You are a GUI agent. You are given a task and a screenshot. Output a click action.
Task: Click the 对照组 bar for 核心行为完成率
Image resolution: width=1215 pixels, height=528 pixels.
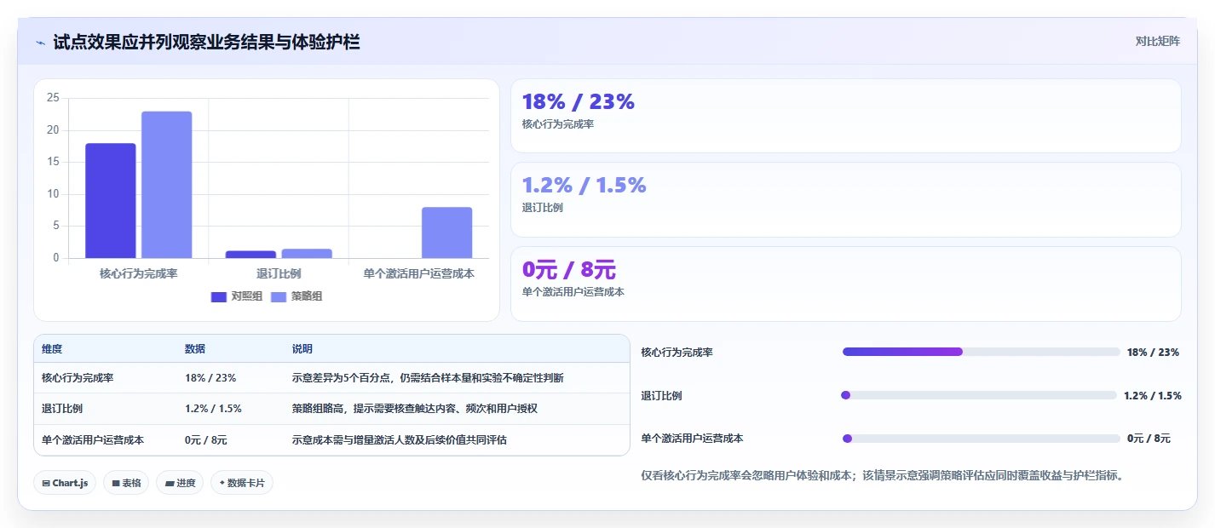pyautogui.click(x=111, y=200)
